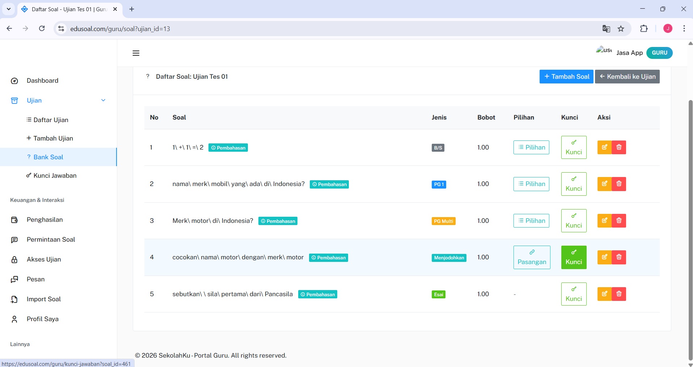Image resolution: width=693 pixels, height=367 pixels.
Task: Edit question 1 with orange pencil icon
Action: pyautogui.click(x=604, y=147)
